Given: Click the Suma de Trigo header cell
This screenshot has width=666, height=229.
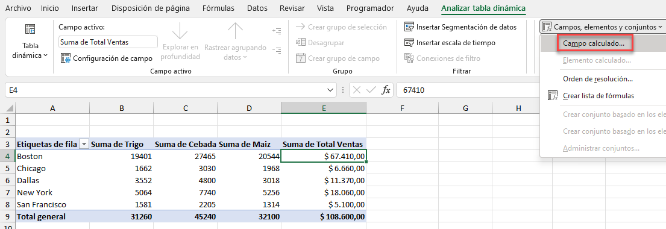Looking at the screenshot, I should point(122,144).
